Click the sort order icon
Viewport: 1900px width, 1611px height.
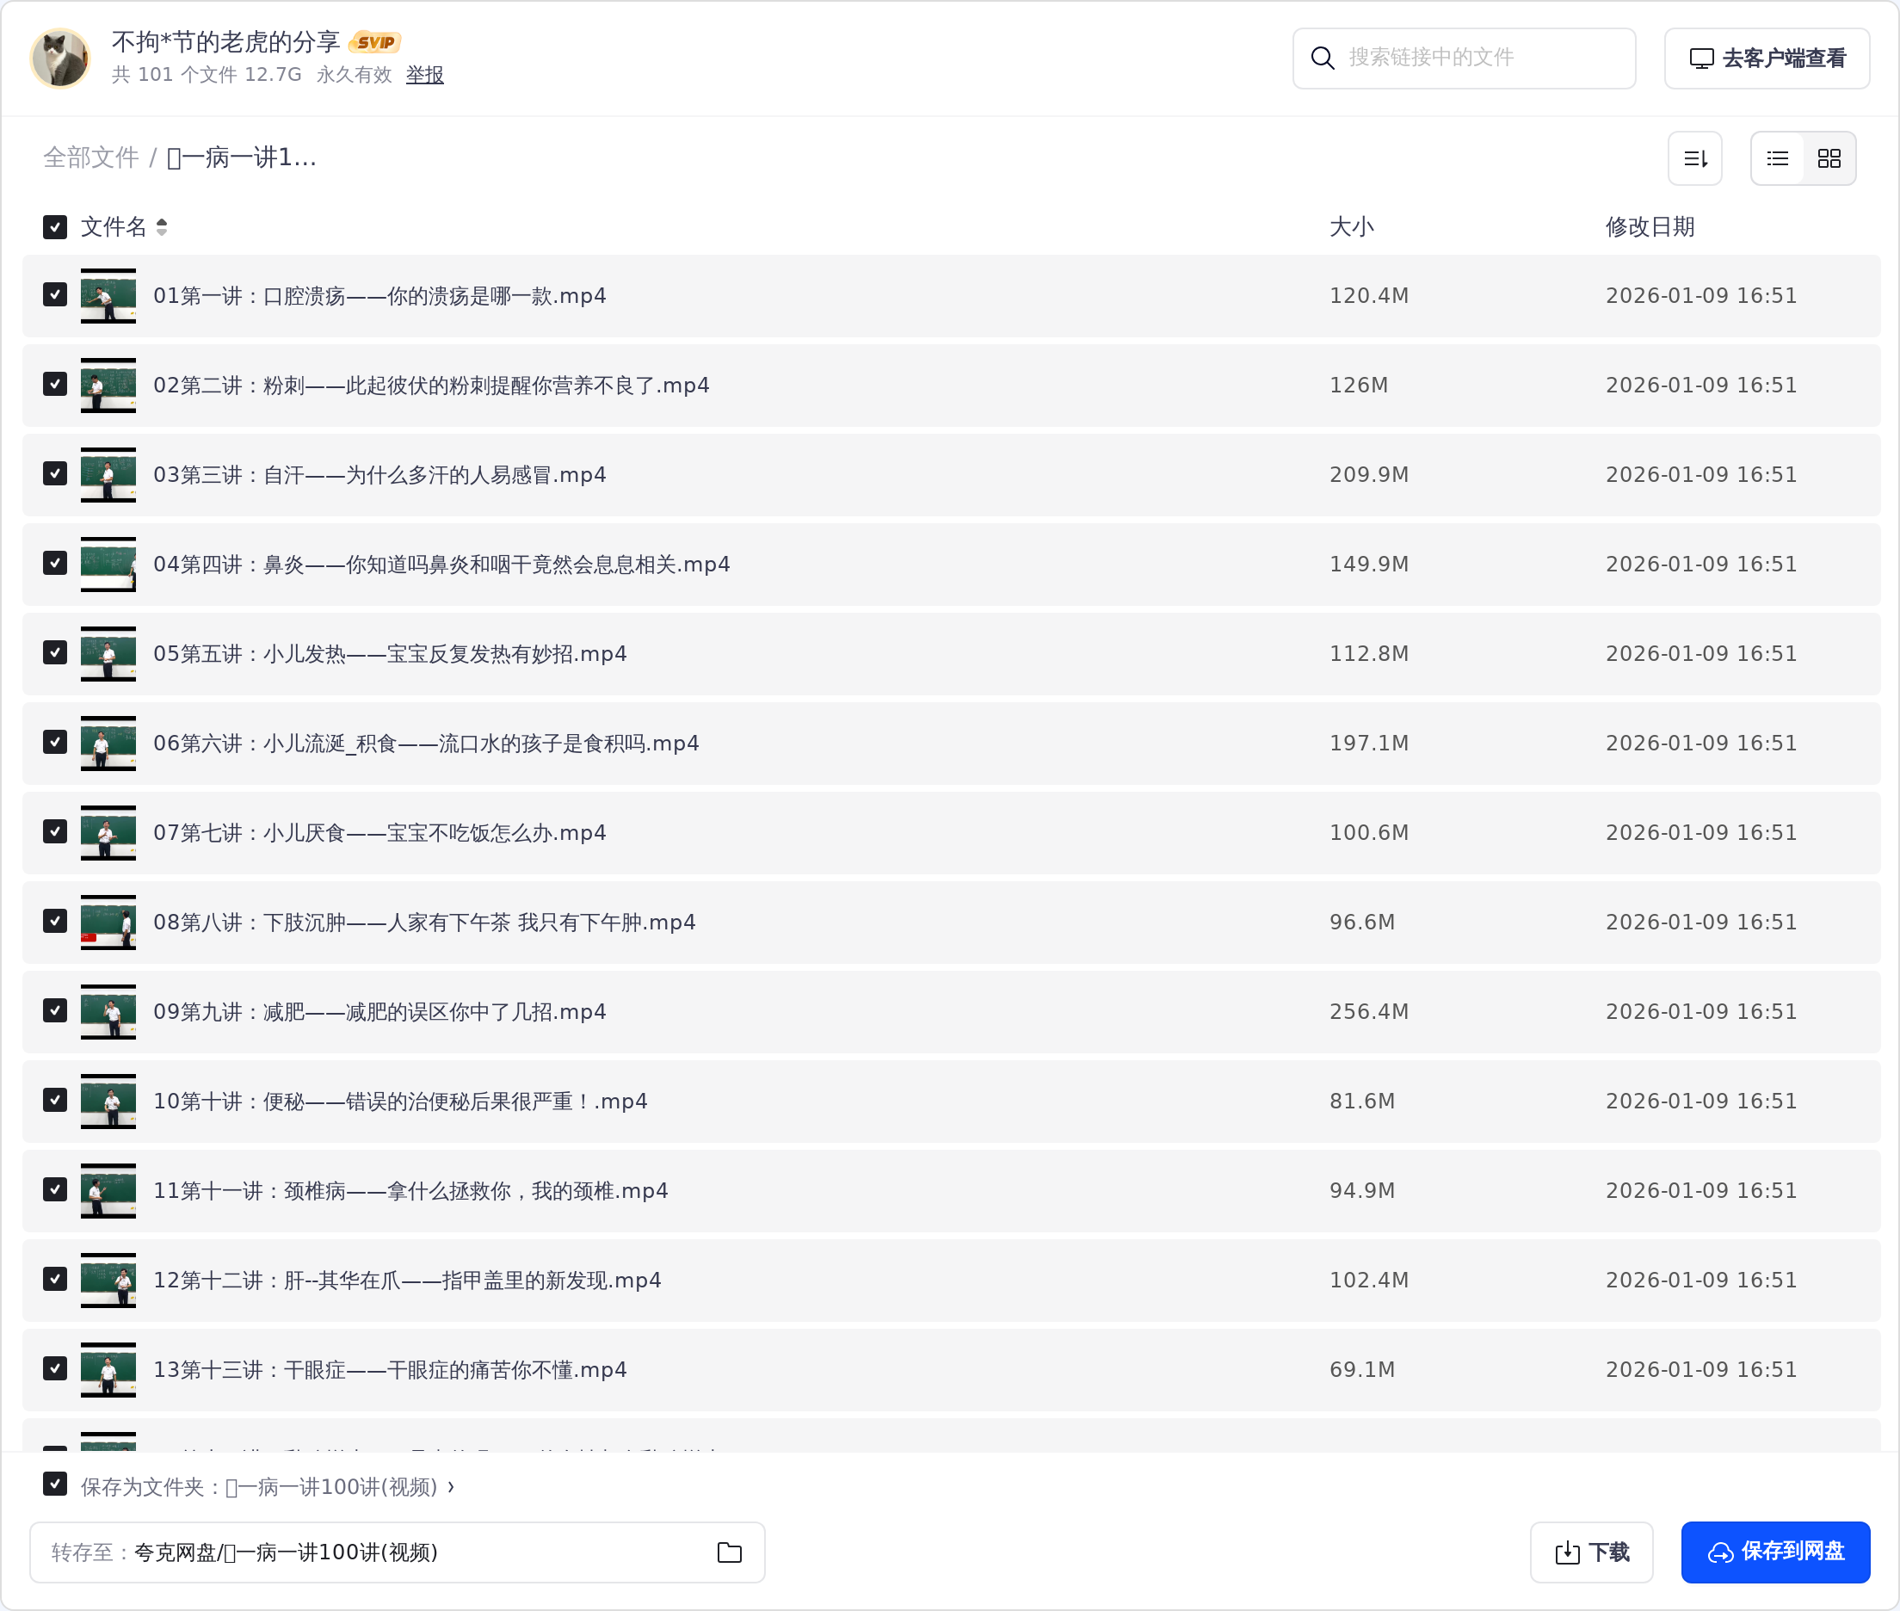[1694, 159]
